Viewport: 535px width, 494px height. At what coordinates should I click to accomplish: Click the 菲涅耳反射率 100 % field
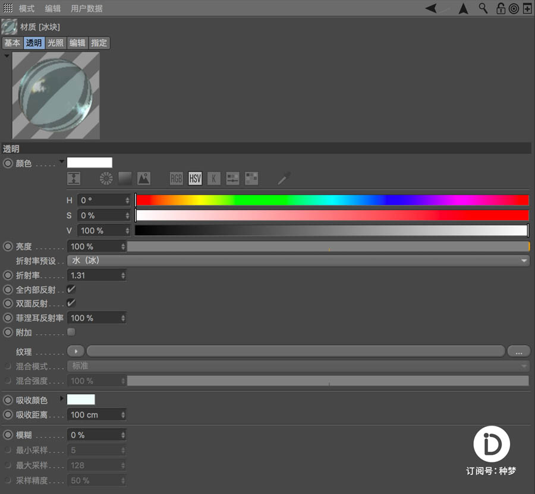pos(96,318)
